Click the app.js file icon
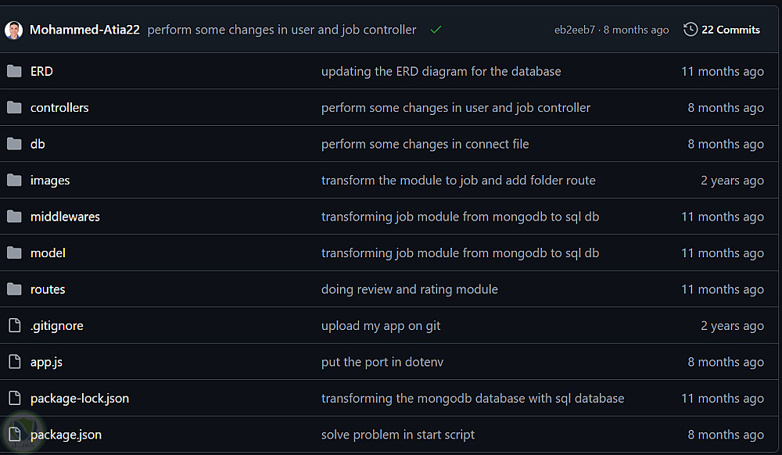The image size is (782, 455). [14, 362]
